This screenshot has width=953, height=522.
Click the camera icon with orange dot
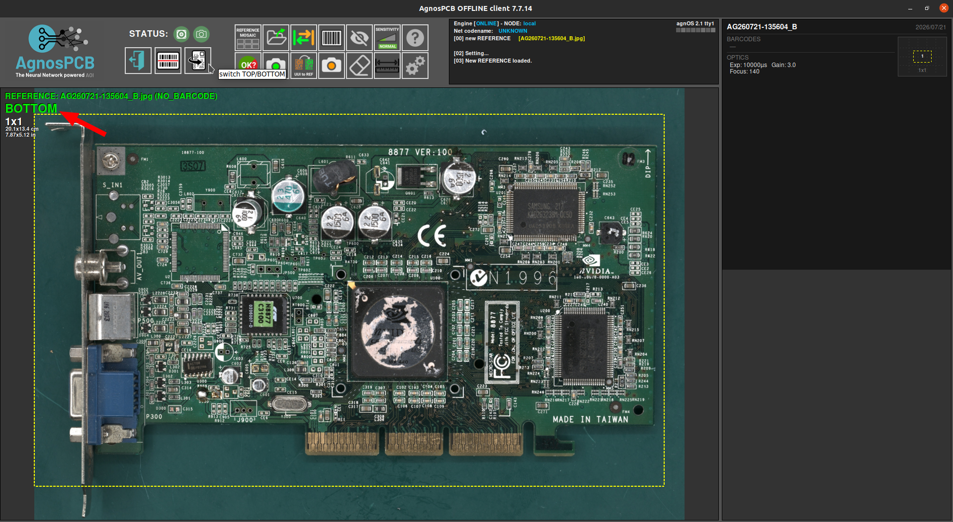tap(331, 65)
